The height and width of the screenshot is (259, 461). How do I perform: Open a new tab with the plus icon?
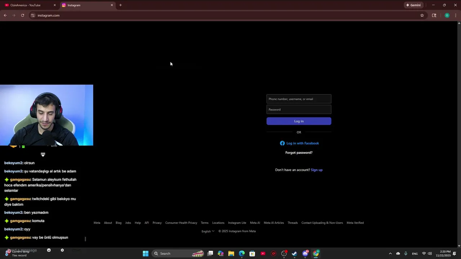click(x=120, y=5)
